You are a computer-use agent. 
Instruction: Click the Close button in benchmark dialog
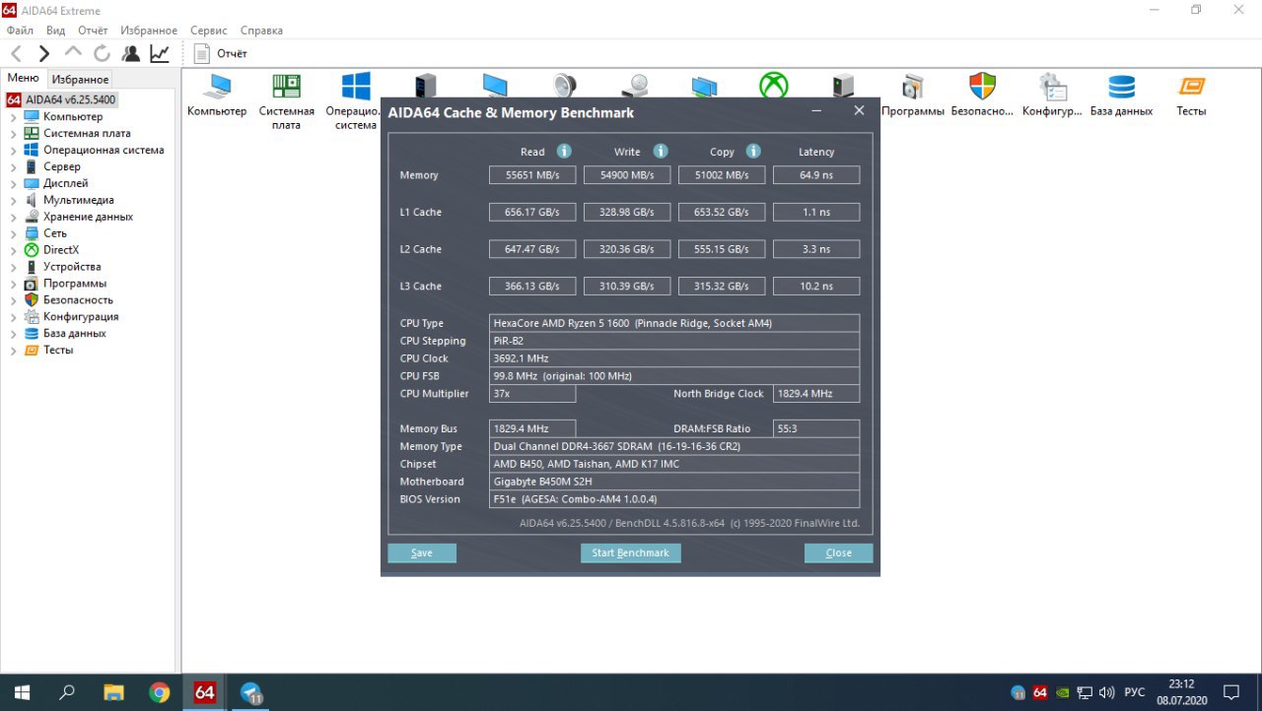838,552
